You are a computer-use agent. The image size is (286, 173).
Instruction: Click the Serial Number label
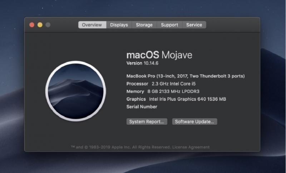[x=142, y=107]
